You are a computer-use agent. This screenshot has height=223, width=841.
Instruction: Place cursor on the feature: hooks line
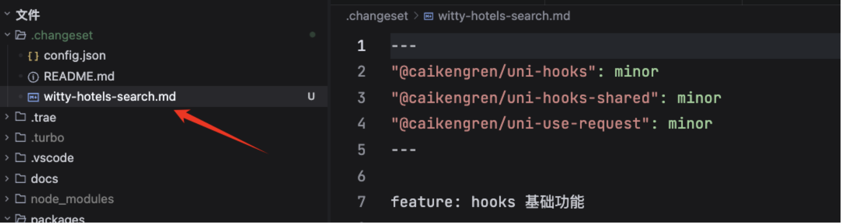(487, 202)
